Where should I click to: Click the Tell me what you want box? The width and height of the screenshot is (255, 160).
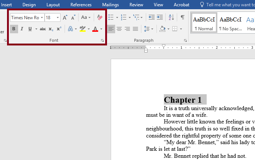coord(227,5)
